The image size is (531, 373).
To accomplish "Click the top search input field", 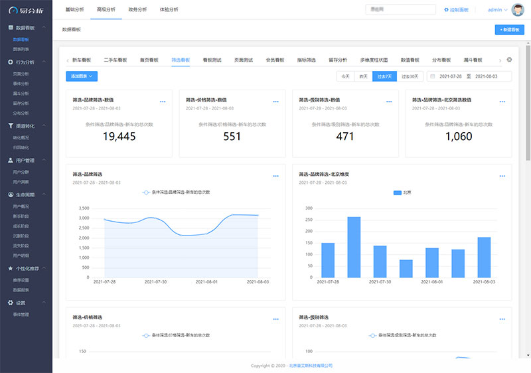I will point(400,10).
